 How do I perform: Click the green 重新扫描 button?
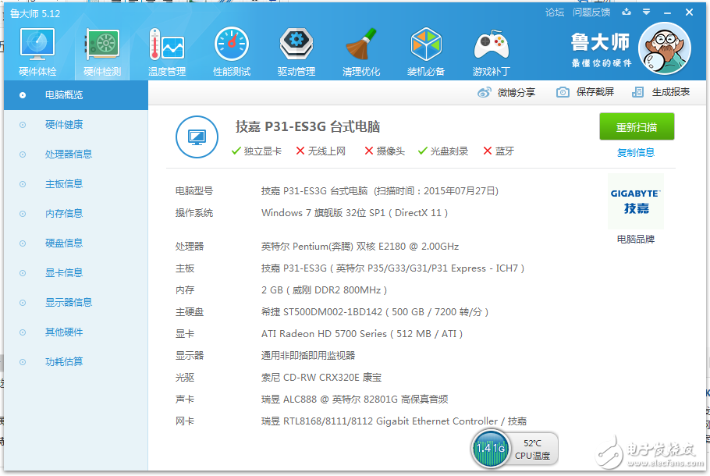pyautogui.click(x=637, y=127)
